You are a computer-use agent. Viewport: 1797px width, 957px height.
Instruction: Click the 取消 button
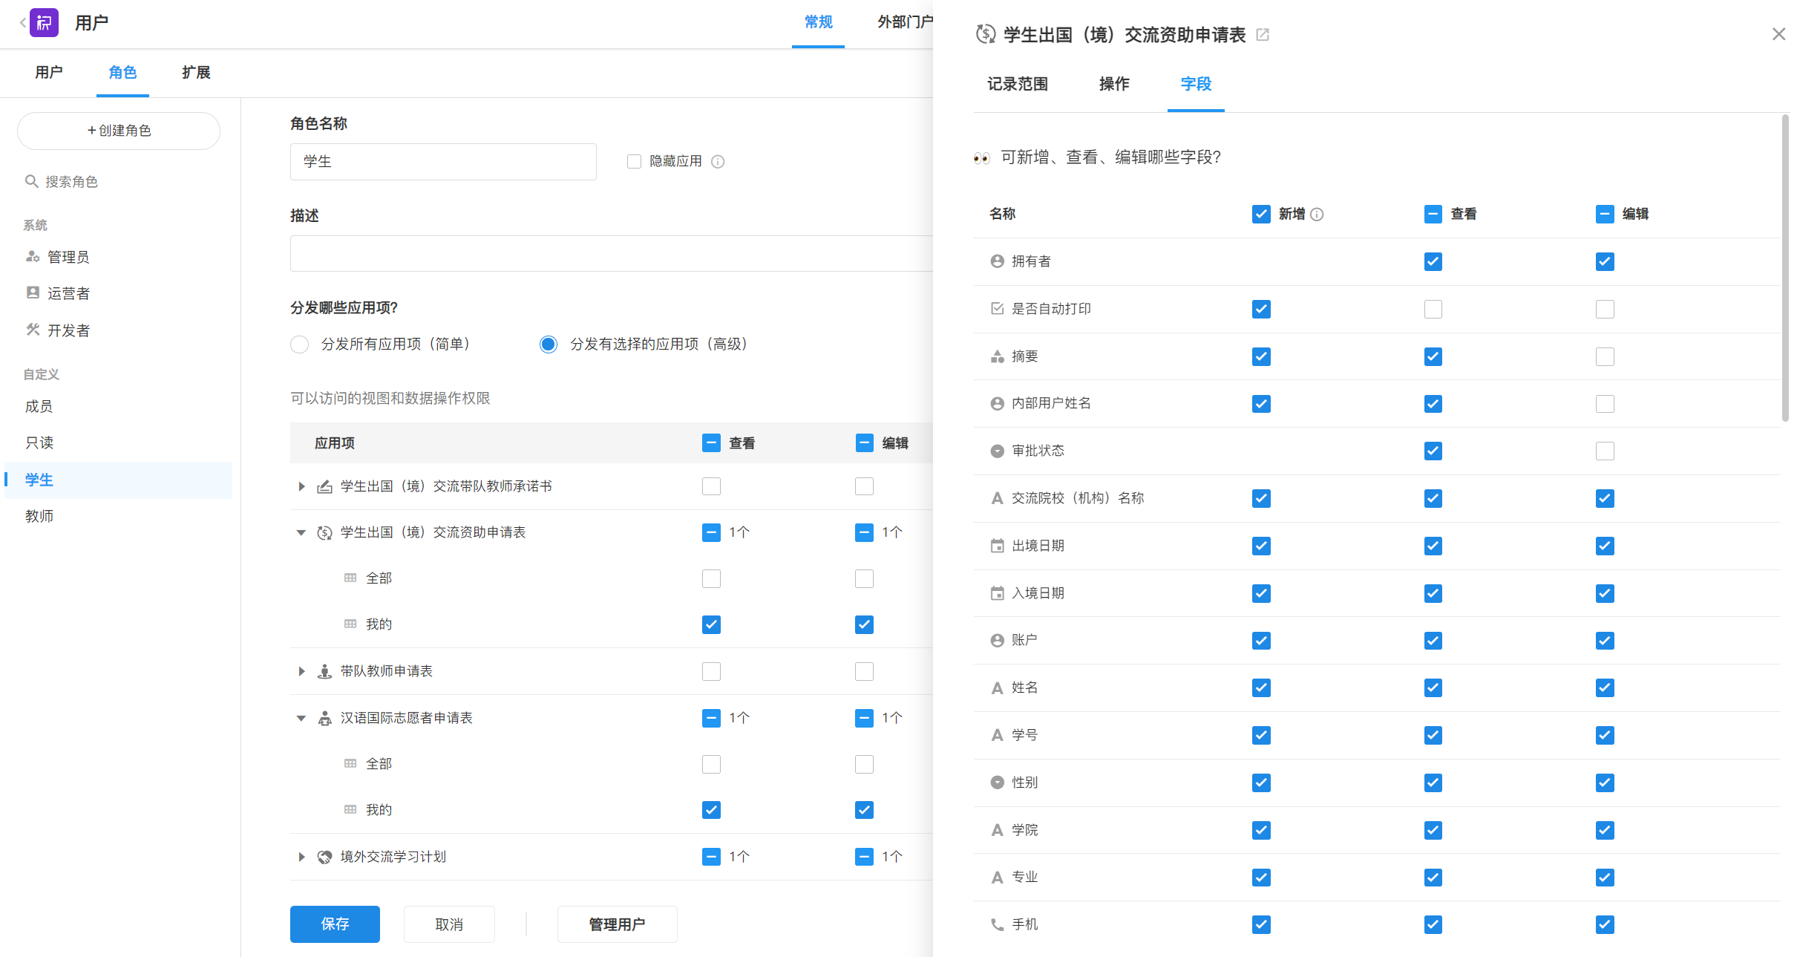[x=449, y=924]
